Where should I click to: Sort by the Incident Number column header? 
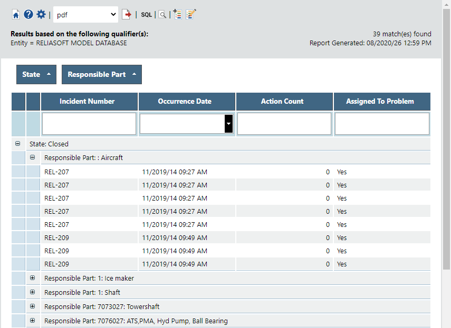pos(87,102)
